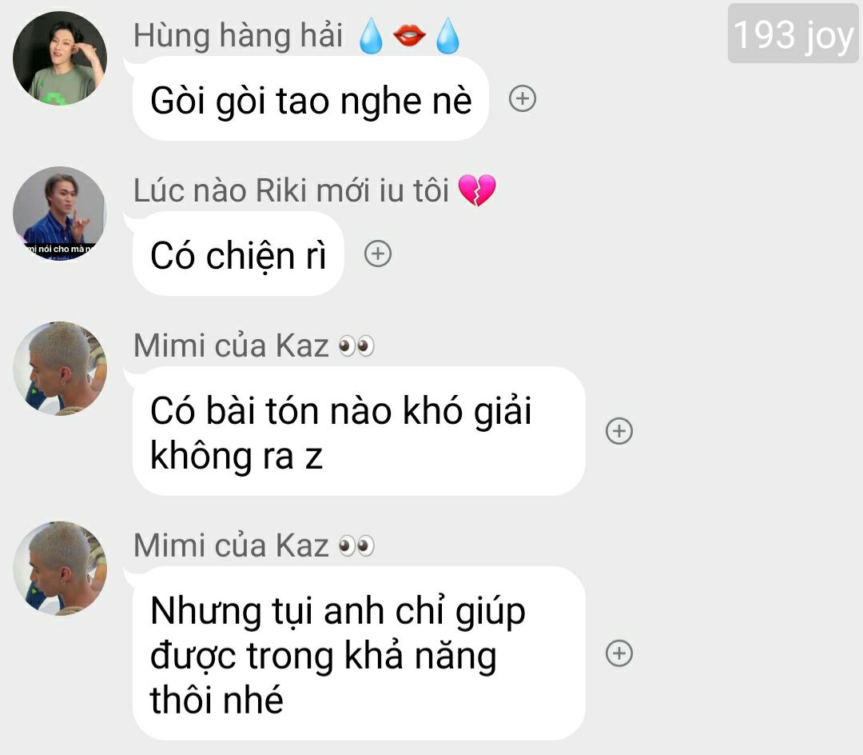Click the "193 joy" badge
The width and height of the screenshot is (863, 755).
pos(793,34)
